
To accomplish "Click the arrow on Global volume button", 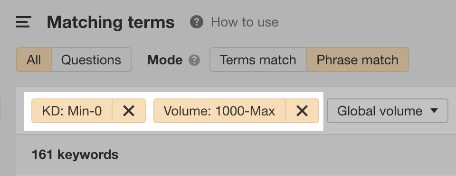I will point(434,111).
